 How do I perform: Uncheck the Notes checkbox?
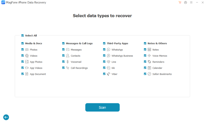145,49
